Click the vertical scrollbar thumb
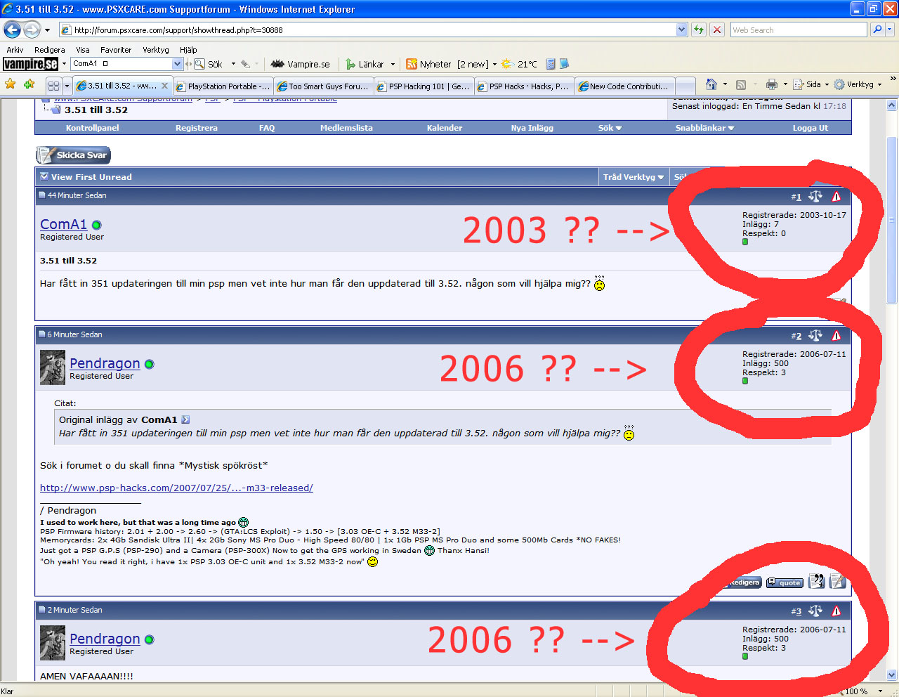The width and height of the screenshot is (899, 697). 892,218
